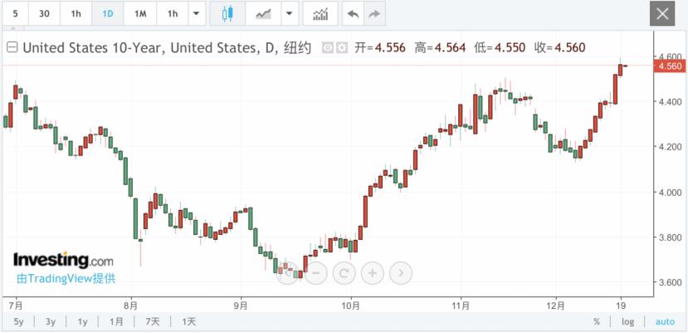Select the candlestick chart style icon
The width and height of the screenshot is (688, 333).
(x=227, y=13)
